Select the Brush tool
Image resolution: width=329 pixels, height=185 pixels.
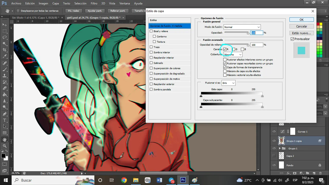pyautogui.click(x=5, y=70)
